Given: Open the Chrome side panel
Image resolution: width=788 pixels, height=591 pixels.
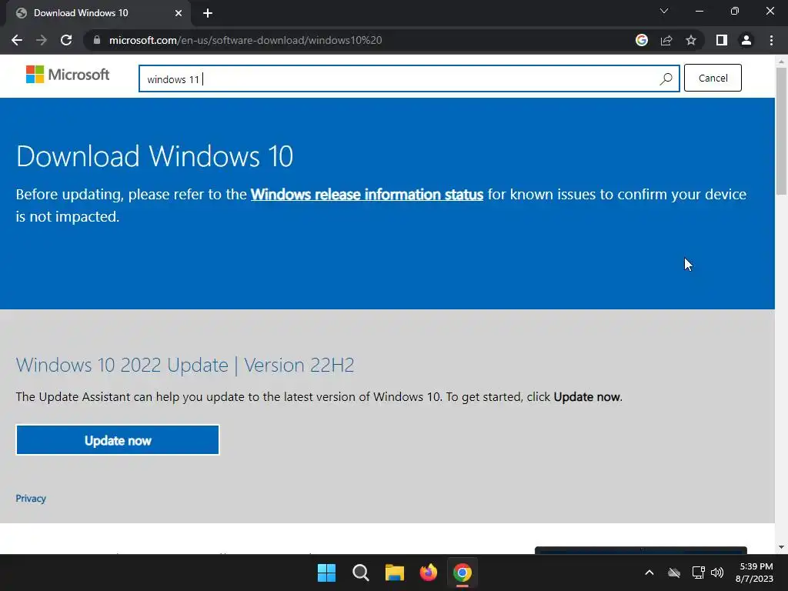Looking at the screenshot, I should (722, 40).
